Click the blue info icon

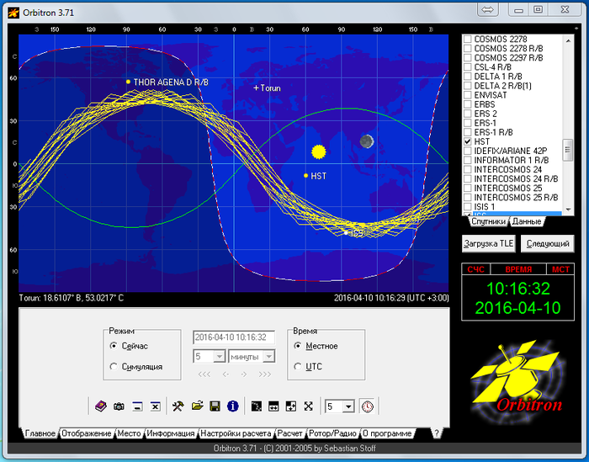pyautogui.click(x=233, y=406)
